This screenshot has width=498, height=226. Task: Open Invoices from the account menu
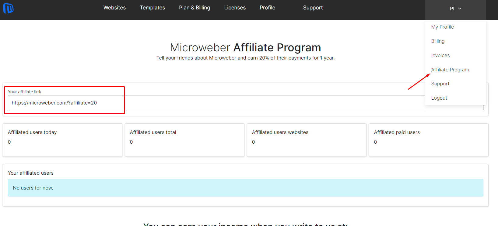point(440,55)
